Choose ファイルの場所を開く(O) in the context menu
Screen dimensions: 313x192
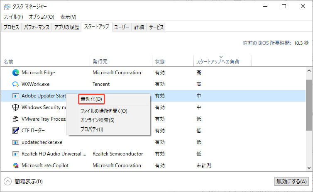coord(104,111)
